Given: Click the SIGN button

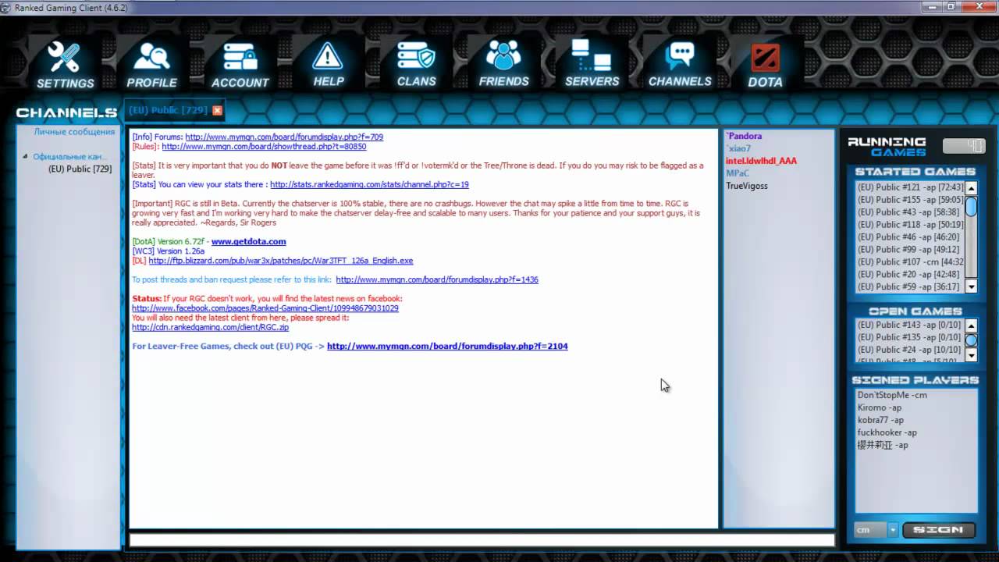Looking at the screenshot, I should tap(939, 530).
